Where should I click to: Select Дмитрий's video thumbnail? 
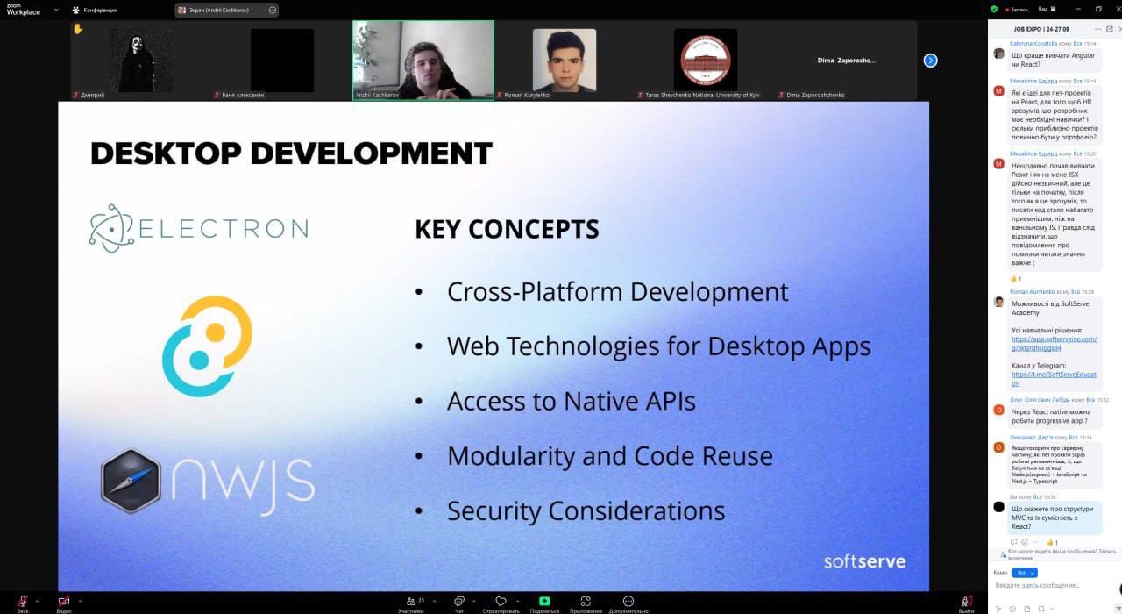(141, 60)
